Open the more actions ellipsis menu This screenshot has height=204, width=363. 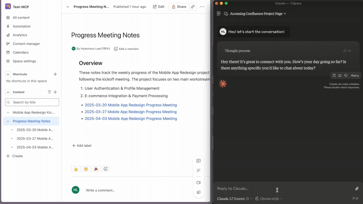pyautogui.click(x=202, y=7)
